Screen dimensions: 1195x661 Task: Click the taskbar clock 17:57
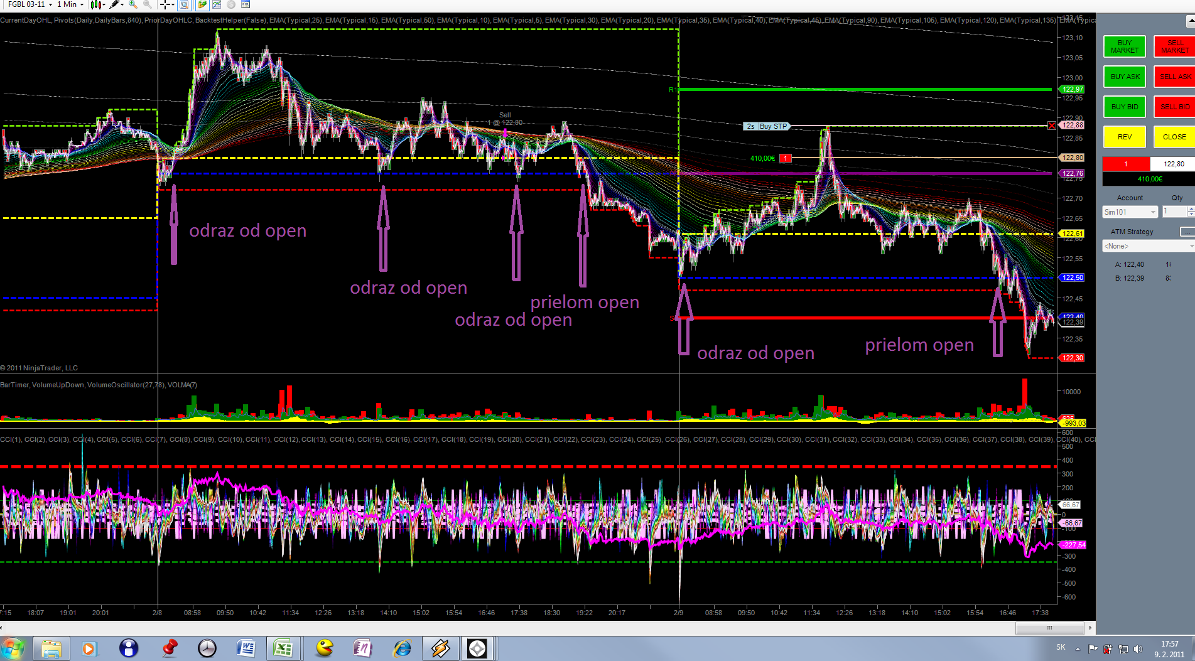[1169, 649]
